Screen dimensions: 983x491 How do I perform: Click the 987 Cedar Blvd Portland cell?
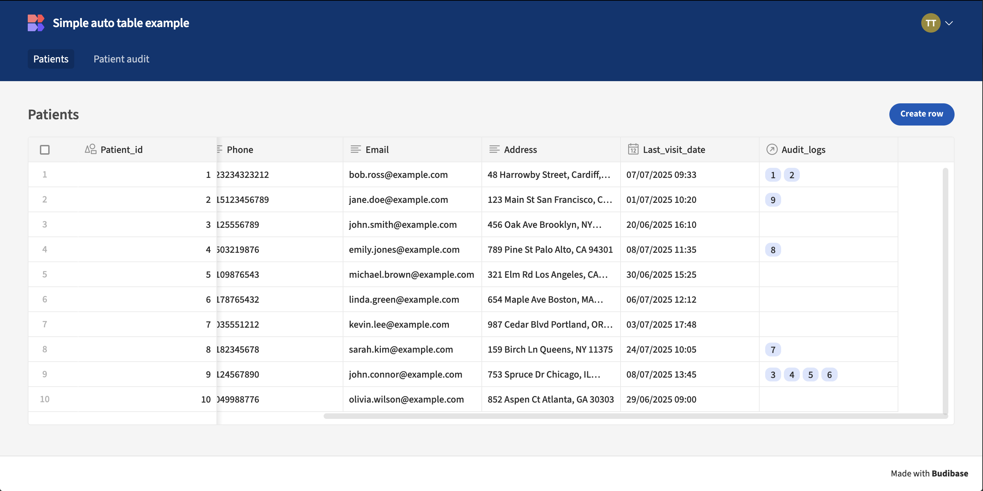click(x=551, y=324)
